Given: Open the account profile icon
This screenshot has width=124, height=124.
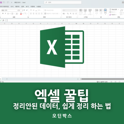Looking at the screenshot, I should tap(123, 2).
